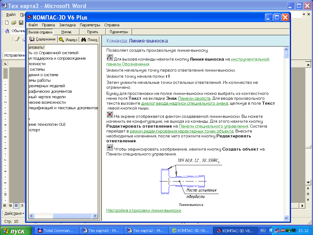
Task: Switch Word to outline view icon
Action: (22, 205)
